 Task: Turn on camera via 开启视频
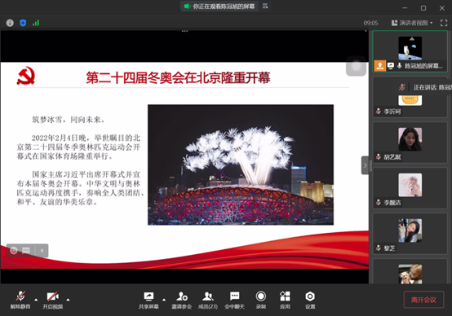tap(53, 301)
